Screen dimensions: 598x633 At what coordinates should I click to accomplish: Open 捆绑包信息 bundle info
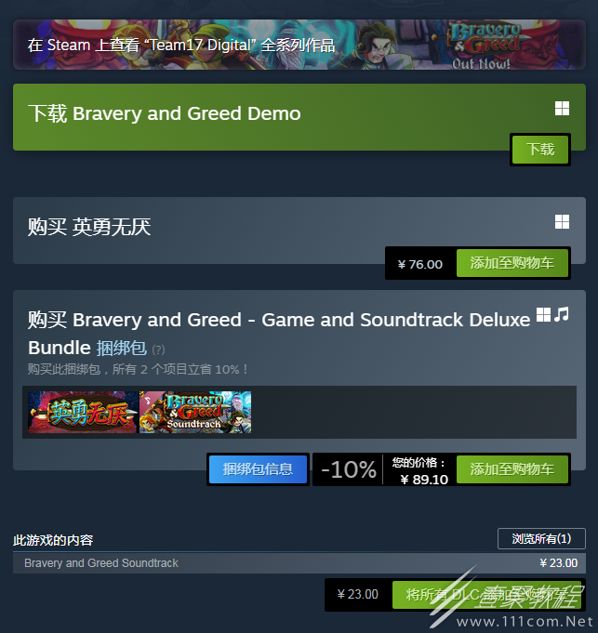pyautogui.click(x=258, y=469)
